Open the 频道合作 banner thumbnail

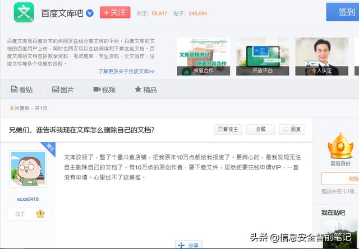tap(204, 57)
